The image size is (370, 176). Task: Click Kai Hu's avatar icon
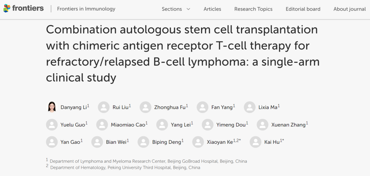coord(256,142)
